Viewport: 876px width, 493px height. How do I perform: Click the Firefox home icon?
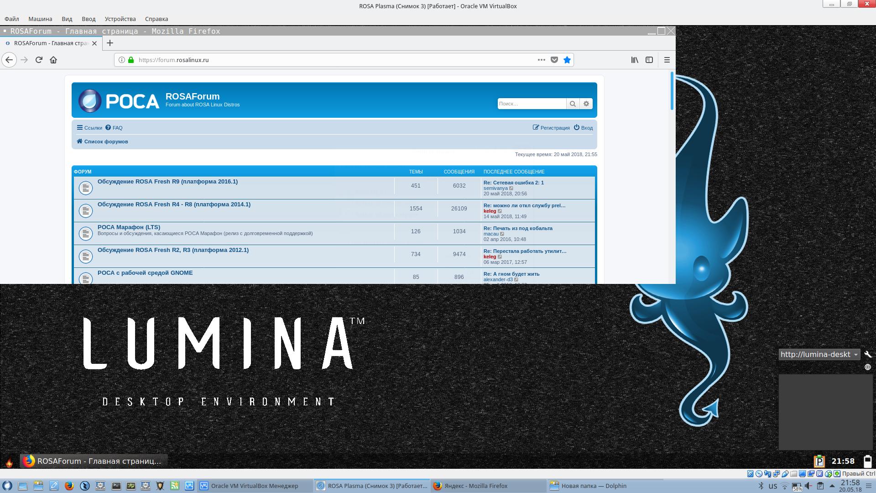coord(53,60)
